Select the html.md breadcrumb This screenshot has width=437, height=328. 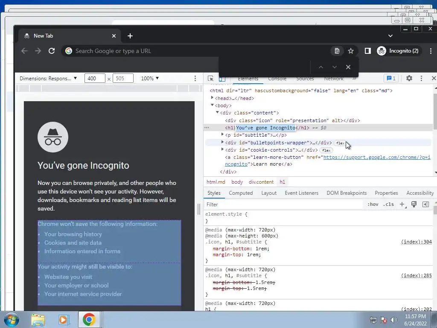click(216, 182)
